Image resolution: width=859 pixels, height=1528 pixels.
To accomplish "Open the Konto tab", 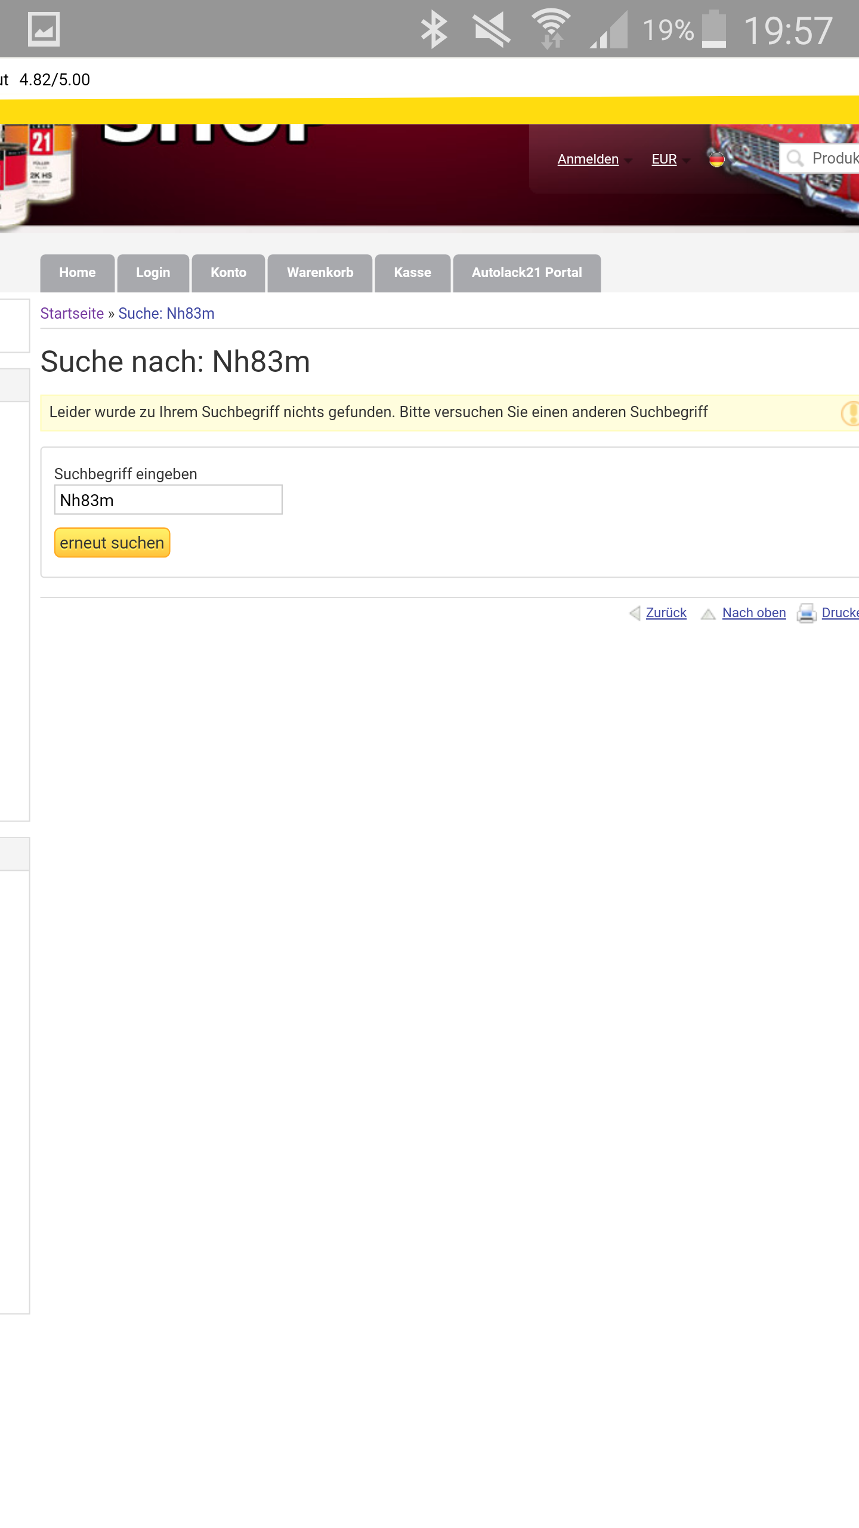I will pos(228,273).
